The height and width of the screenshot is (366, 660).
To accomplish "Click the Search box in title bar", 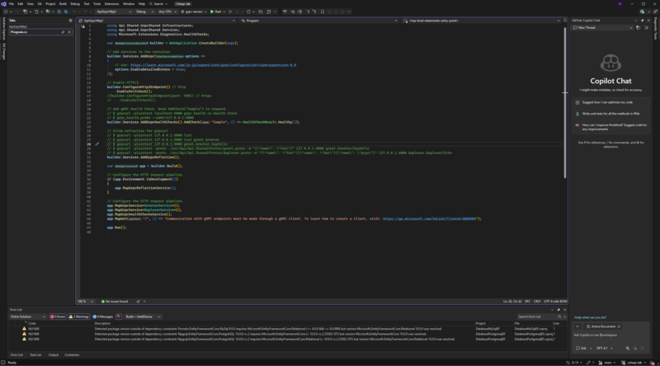I will [x=158, y=4].
